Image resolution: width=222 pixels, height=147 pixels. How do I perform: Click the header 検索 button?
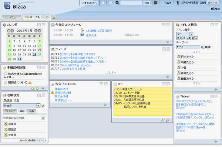[x=147, y=3]
